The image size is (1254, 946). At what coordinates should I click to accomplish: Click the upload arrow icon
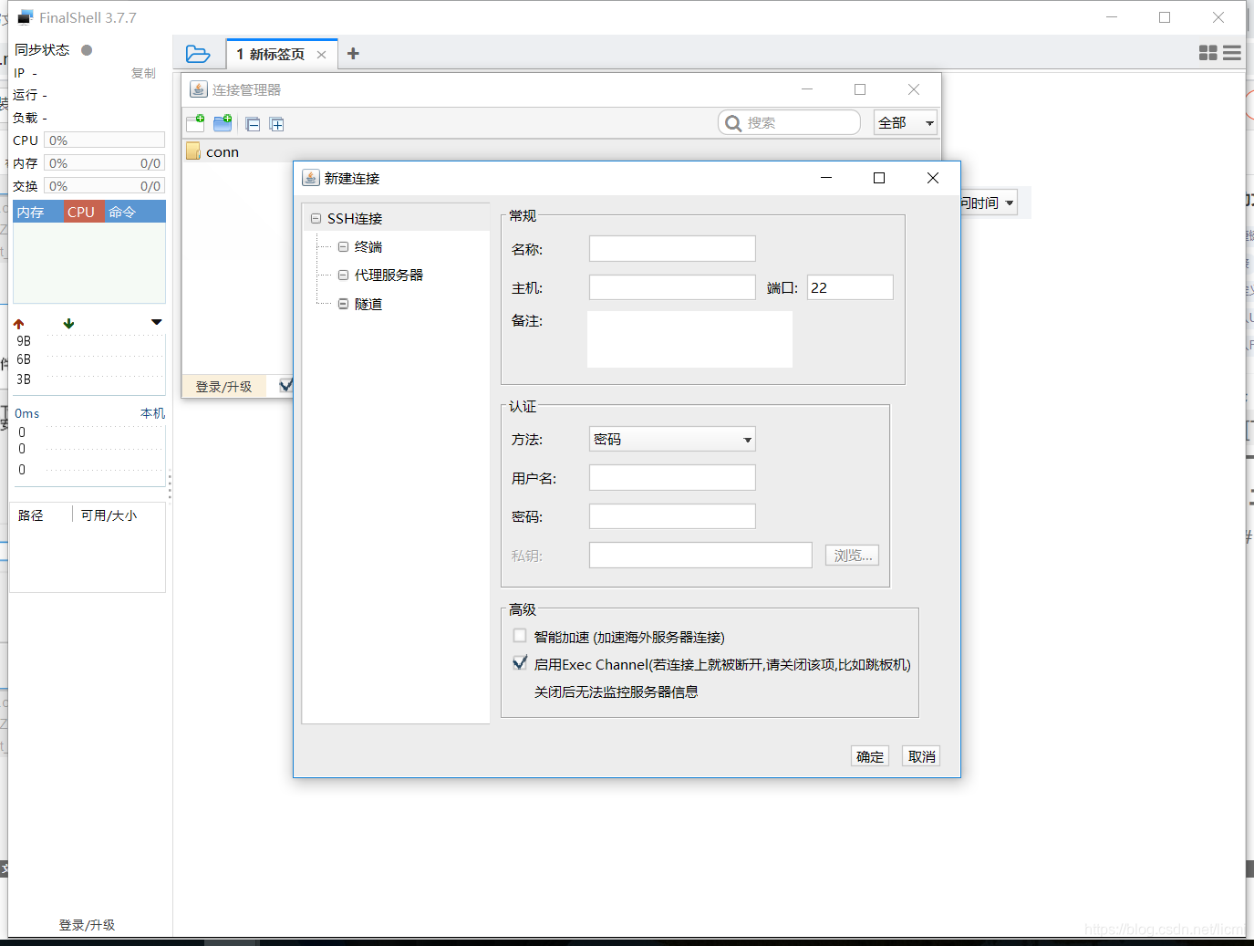pos(19,324)
